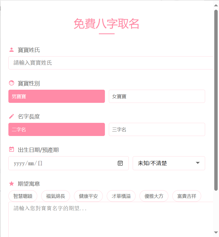Click the smiley face icon beside 寶寶性別
The image size is (219, 237).
(x=11, y=82)
